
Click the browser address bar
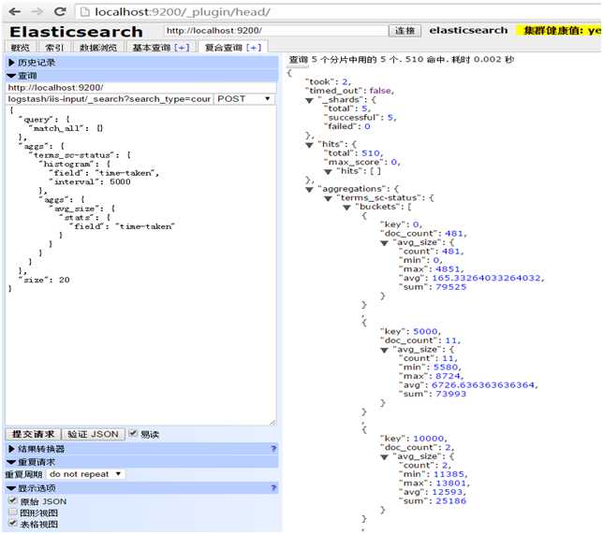pyautogui.click(x=338, y=12)
